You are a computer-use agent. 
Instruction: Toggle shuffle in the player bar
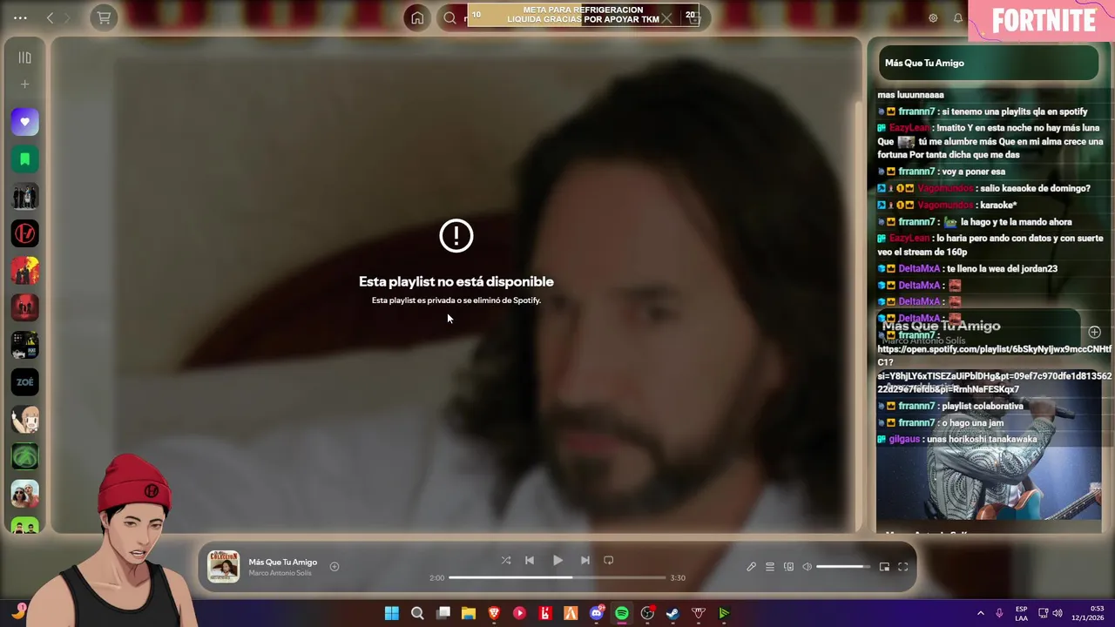click(506, 560)
